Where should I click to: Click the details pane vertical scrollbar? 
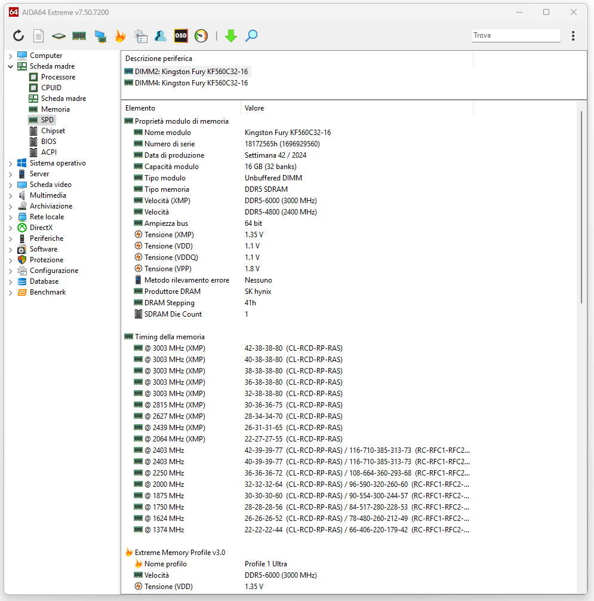click(581, 207)
